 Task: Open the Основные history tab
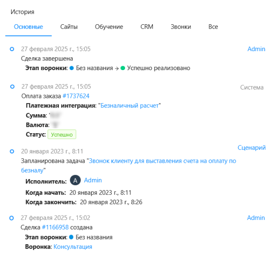coord(28,27)
